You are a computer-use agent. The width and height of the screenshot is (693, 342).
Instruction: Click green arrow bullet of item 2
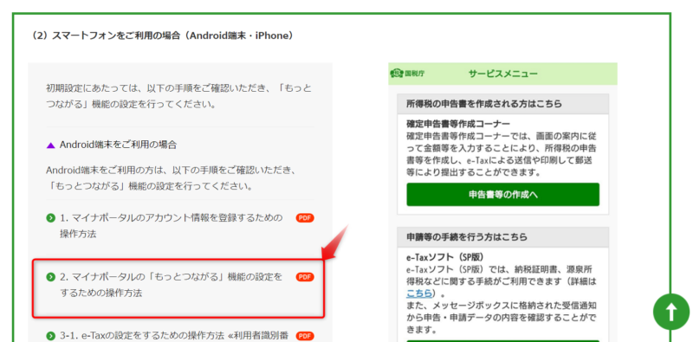[x=50, y=277]
